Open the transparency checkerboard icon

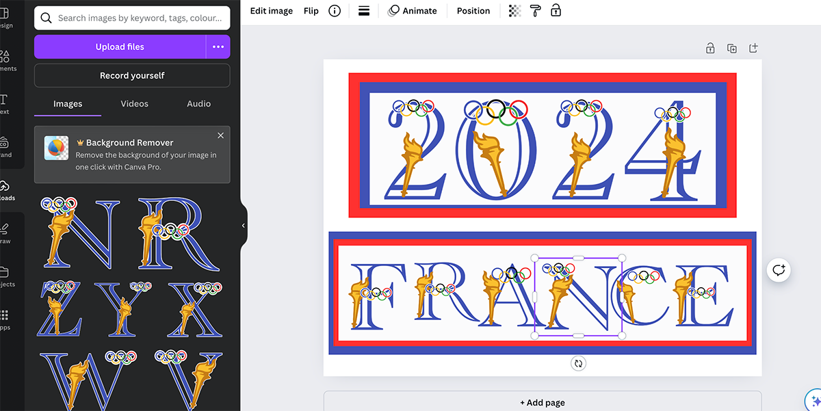(515, 11)
